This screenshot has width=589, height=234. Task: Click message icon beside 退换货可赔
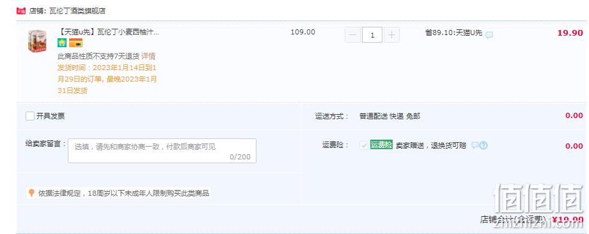coord(475,145)
